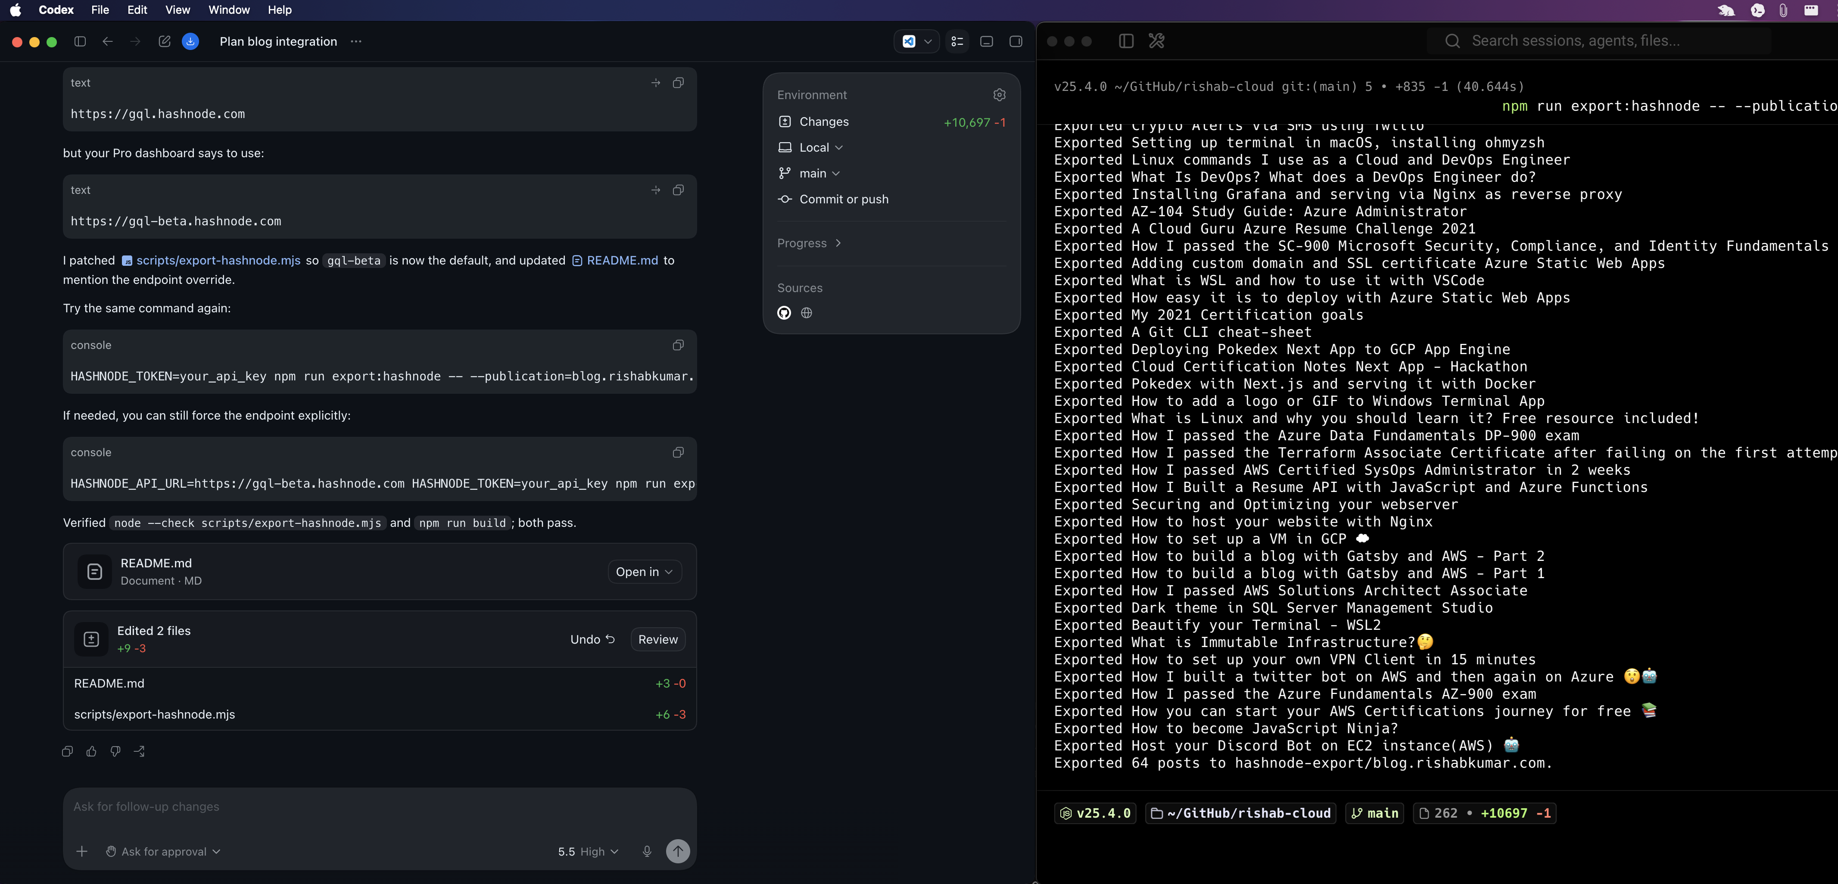Start voice input with the microphone
Image resolution: width=1838 pixels, height=884 pixels.
[647, 851]
